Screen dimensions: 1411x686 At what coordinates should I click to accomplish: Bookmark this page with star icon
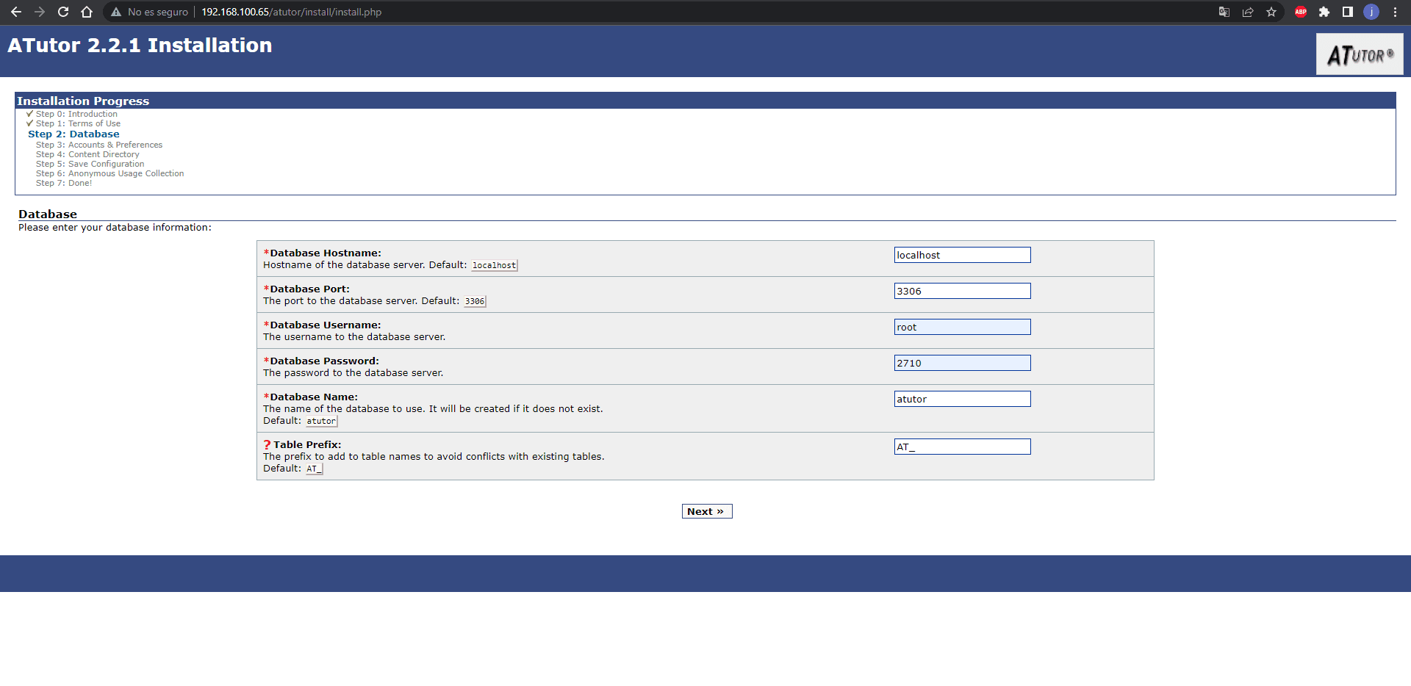[1271, 12]
